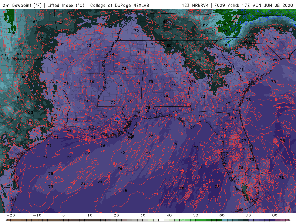Click the blue-filled contour marker on the map
Image resolution: width=296 pixels, height=222 pixels.
[117, 118]
